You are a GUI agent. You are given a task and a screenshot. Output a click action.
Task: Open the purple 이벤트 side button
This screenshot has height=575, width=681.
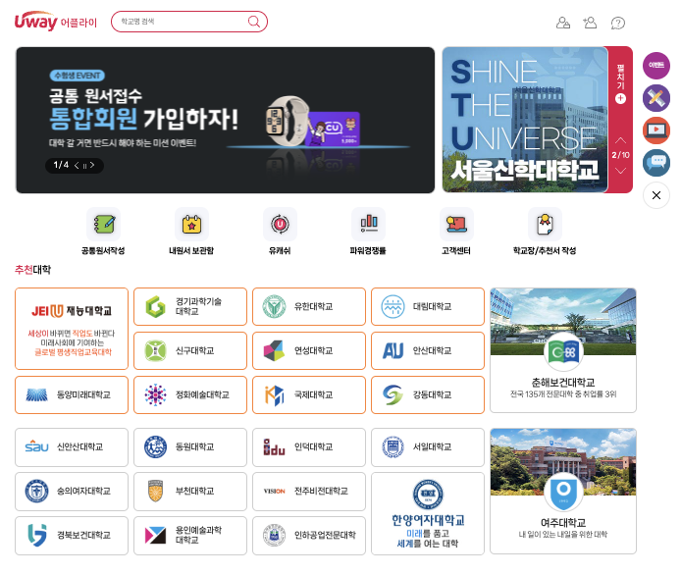click(656, 66)
